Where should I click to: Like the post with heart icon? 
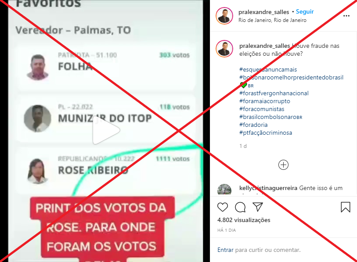coord(223,207)
